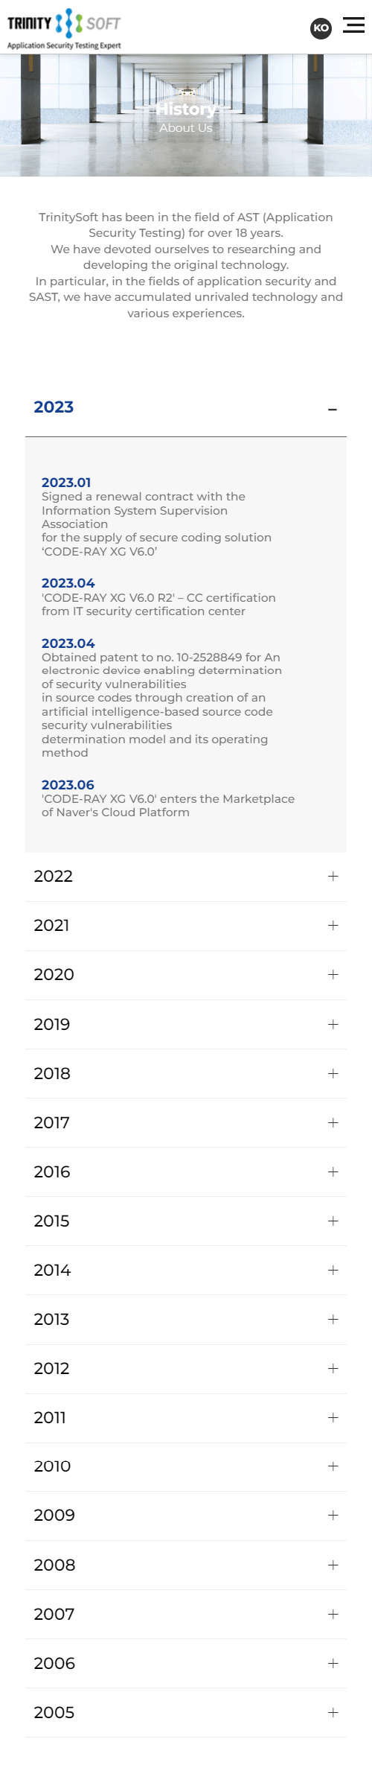Click the plus icon beside 2008
372x1771 pixels.
[x=333, y=1565]
